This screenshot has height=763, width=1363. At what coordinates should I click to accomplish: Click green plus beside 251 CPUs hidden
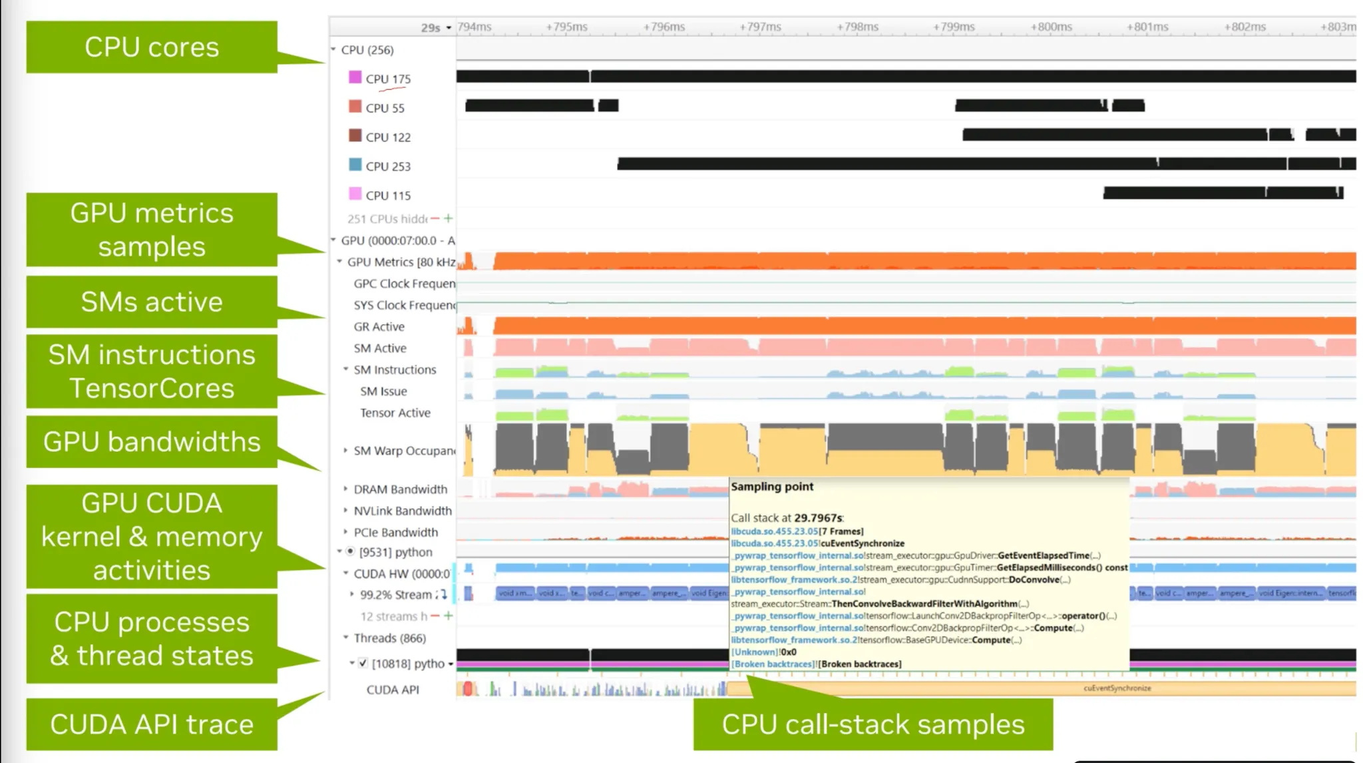point(449,218)
